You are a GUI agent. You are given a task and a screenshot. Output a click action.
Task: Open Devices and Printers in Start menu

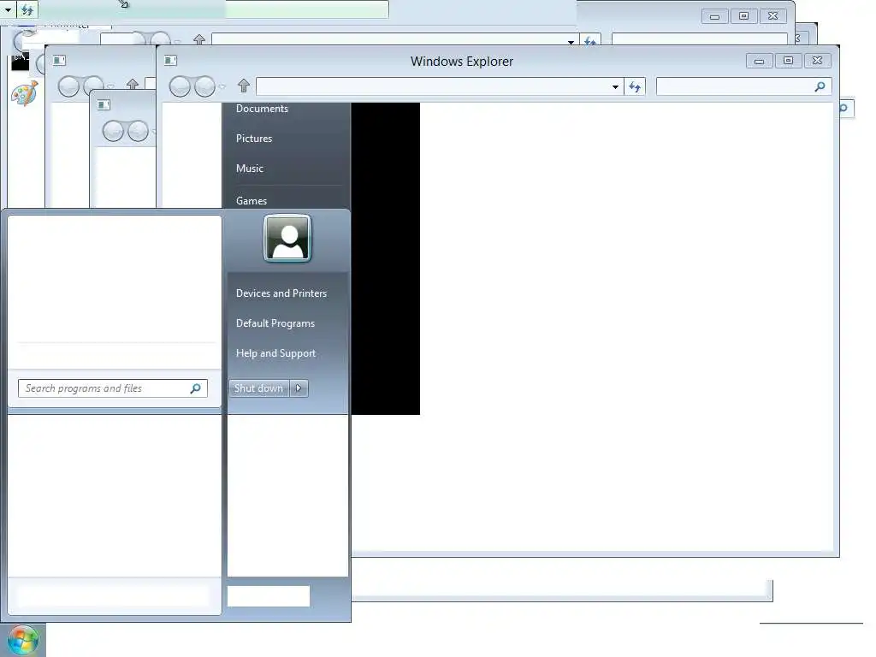click(x=281, y=293)
